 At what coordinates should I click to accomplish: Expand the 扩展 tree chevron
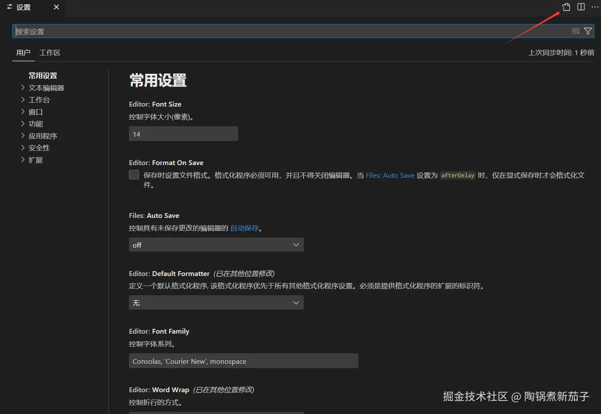point(23,159)
